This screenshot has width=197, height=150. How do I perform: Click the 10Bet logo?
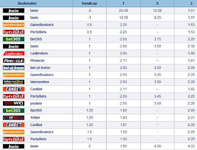[x=14, y=118]
